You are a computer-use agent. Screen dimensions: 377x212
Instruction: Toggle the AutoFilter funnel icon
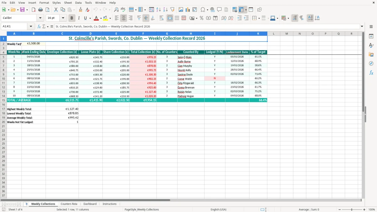point(172,10)
